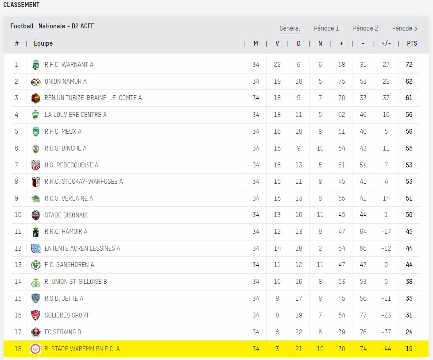
Task: Click the Équipe column header
Action: click(43, 43)
